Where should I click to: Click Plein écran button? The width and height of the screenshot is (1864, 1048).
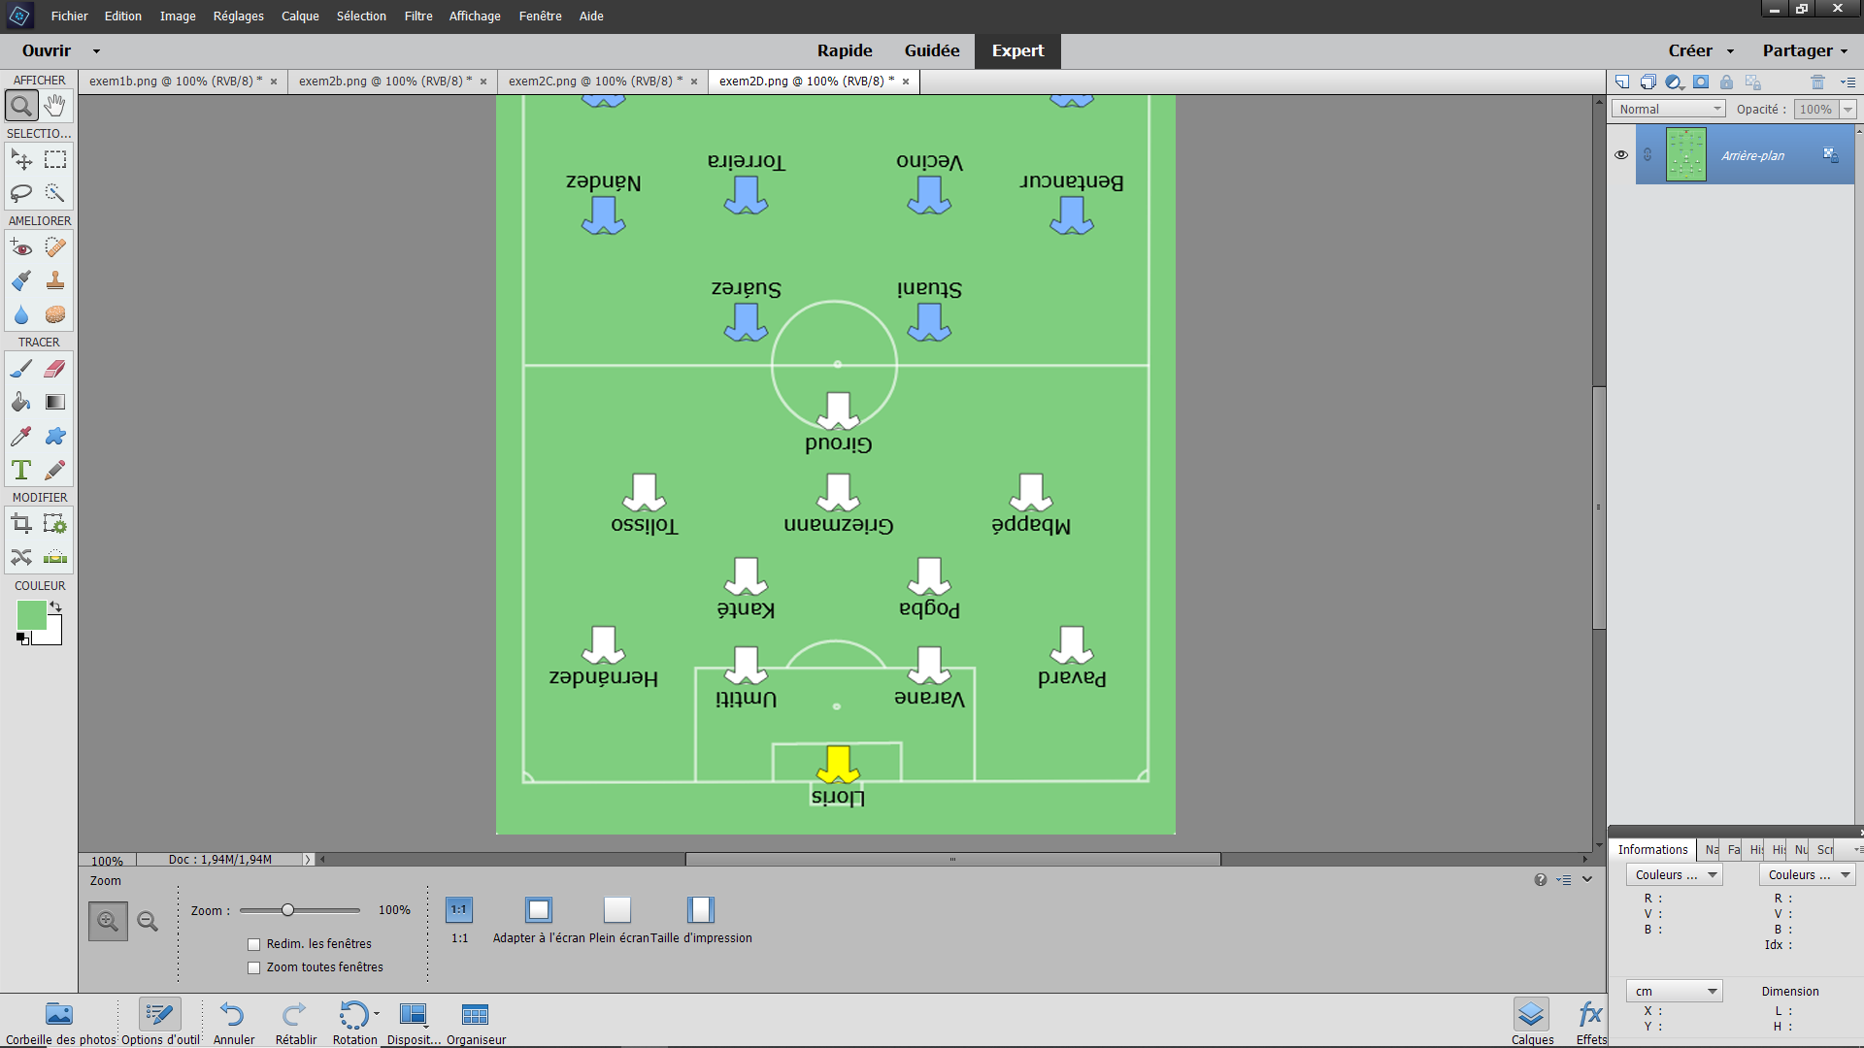(617, 909)
